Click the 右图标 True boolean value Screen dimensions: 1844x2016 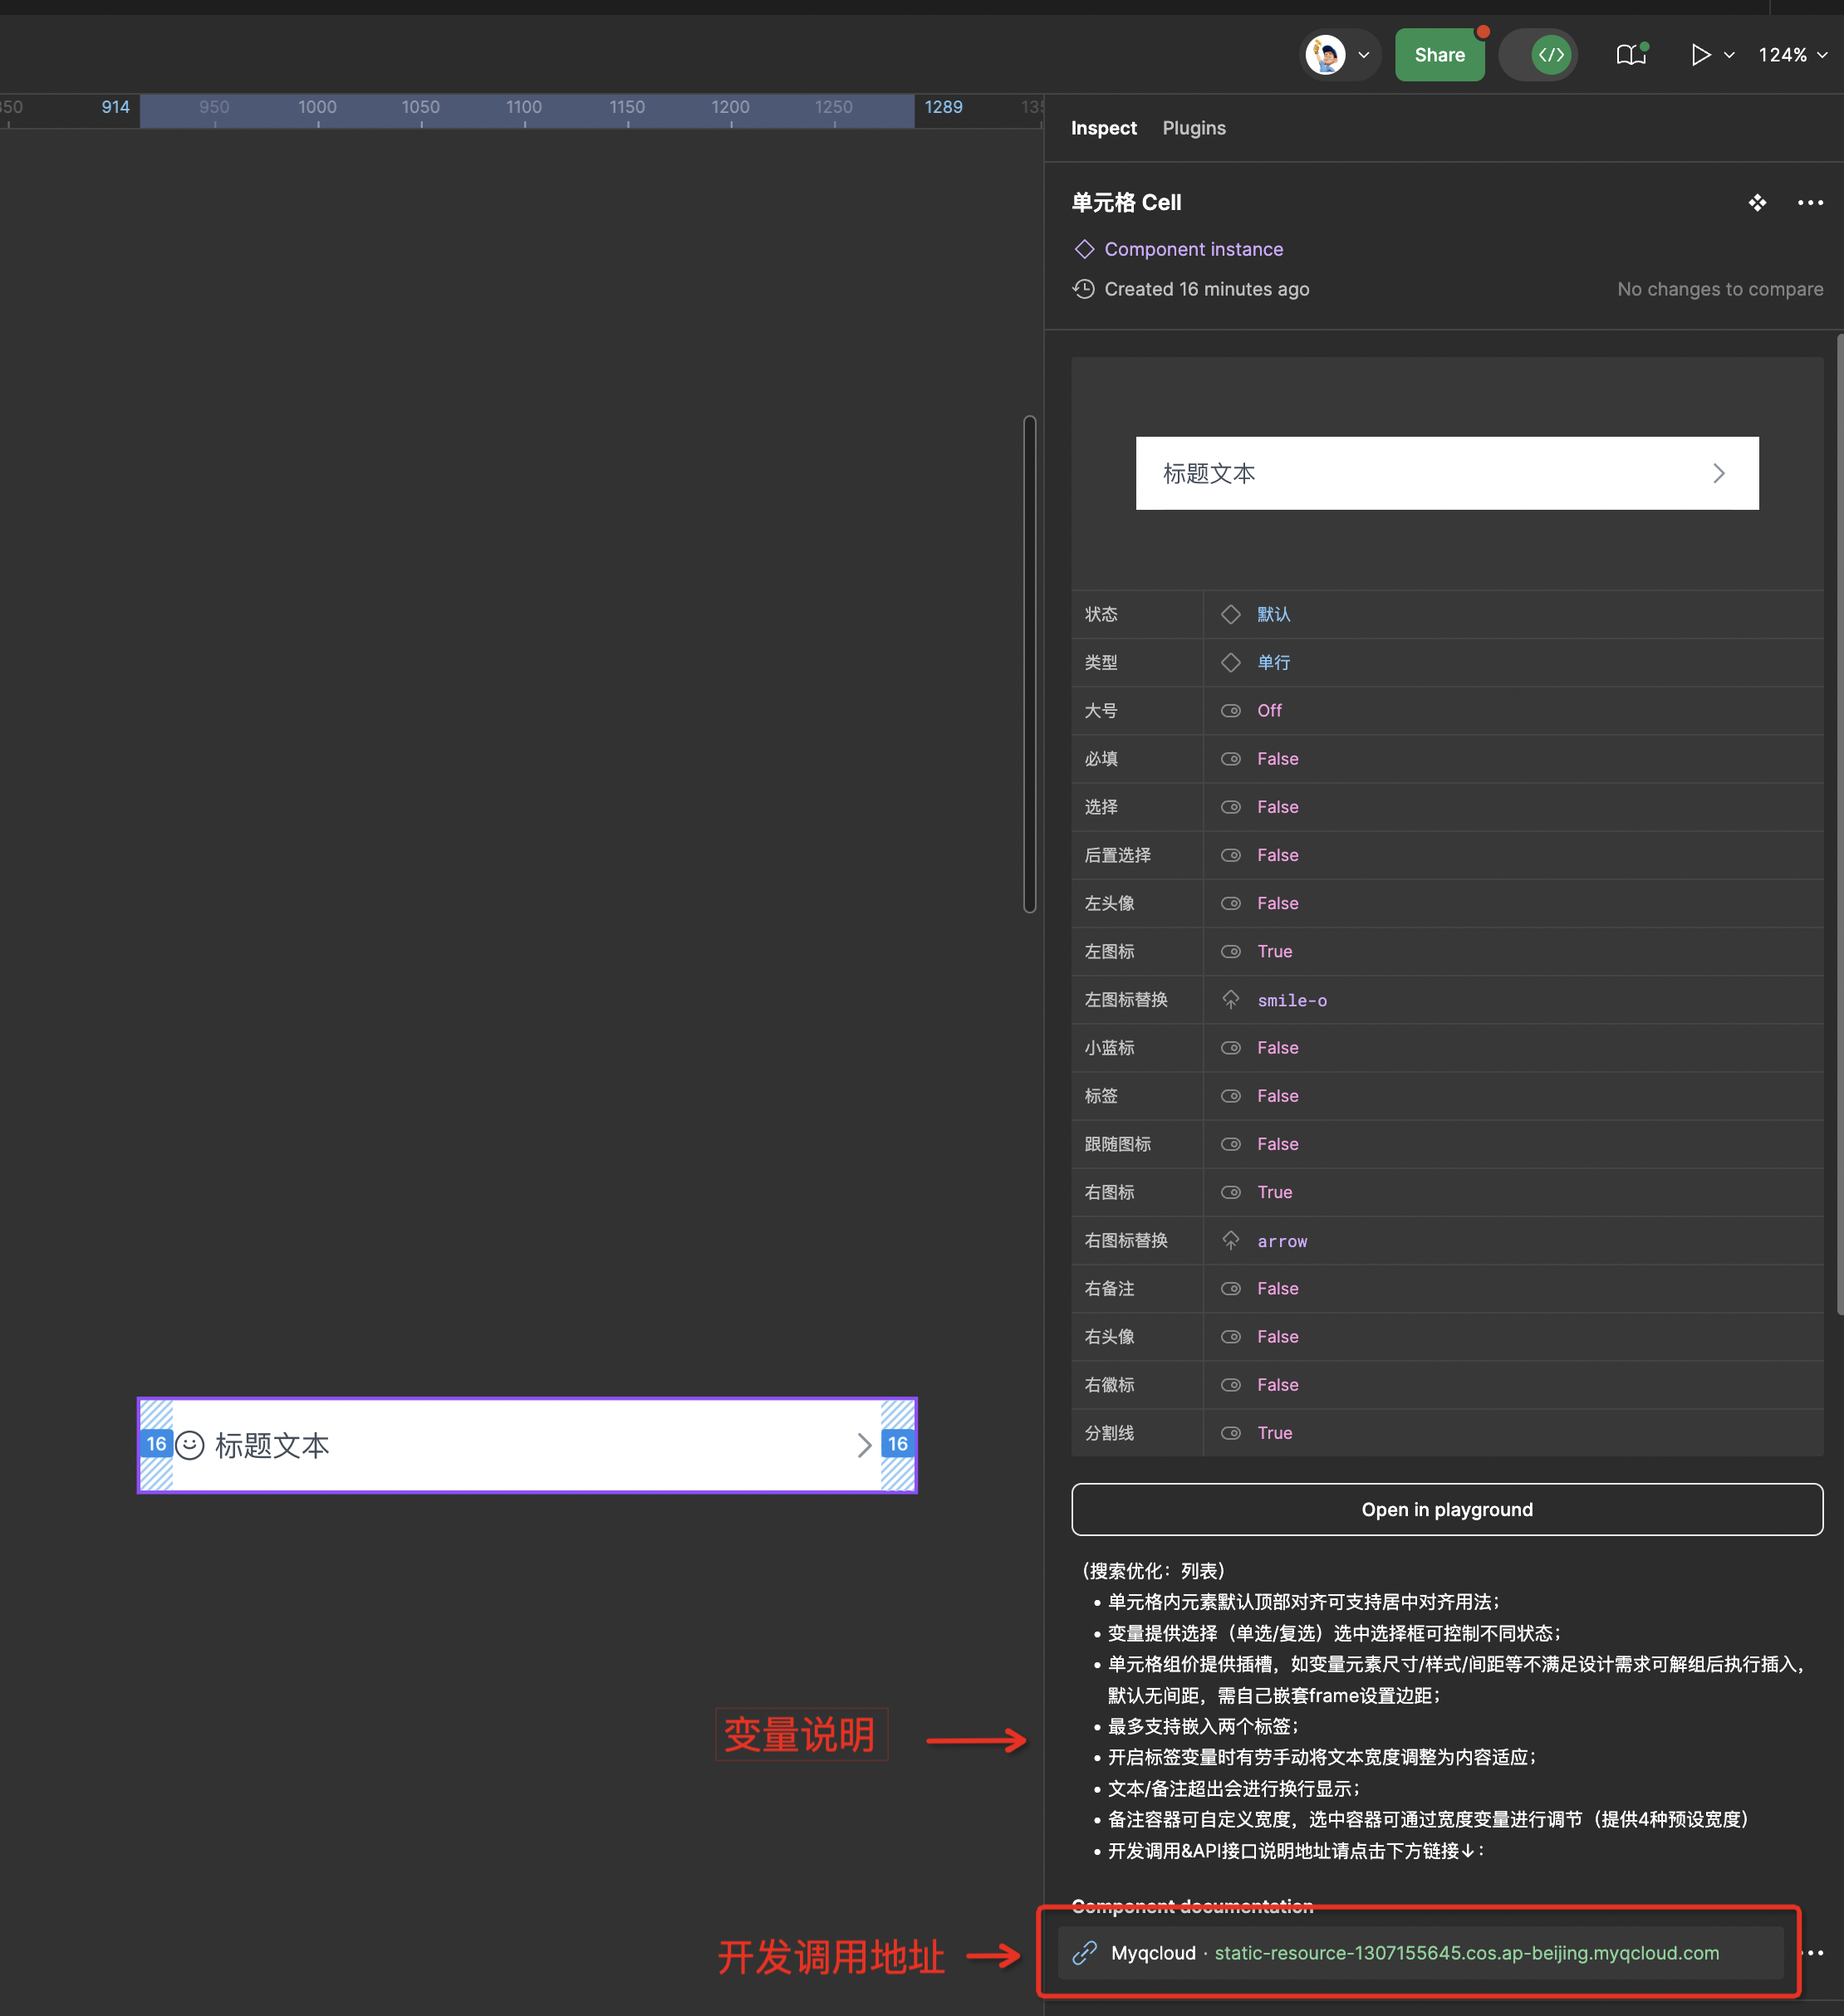[1275, 1192]
